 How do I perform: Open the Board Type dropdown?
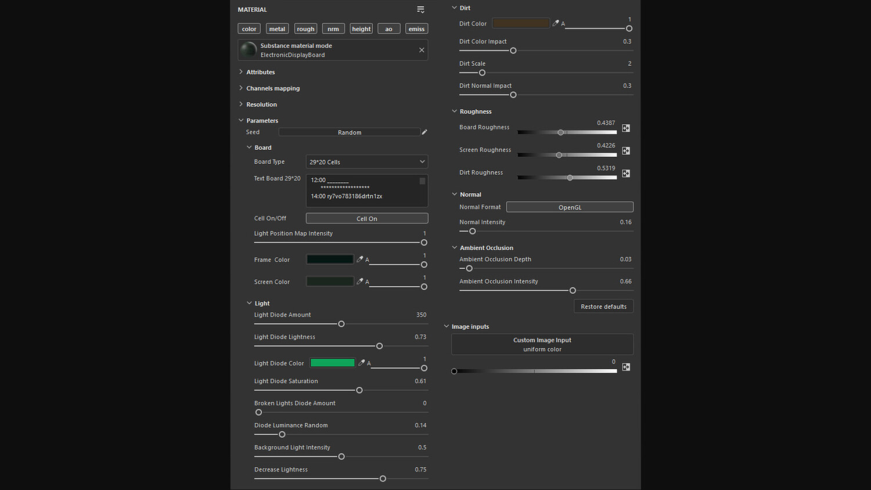(x=366, y=162)
